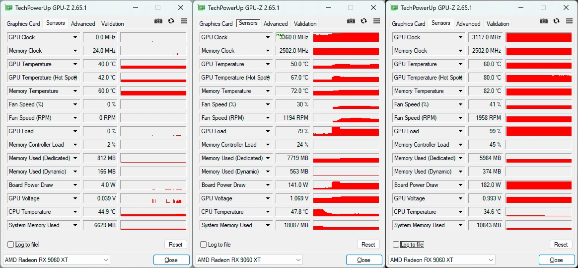This screenshot has height=268, width=578.
Task: Click 1.069 V GPU Voltage value
Action: pos(292,198)
